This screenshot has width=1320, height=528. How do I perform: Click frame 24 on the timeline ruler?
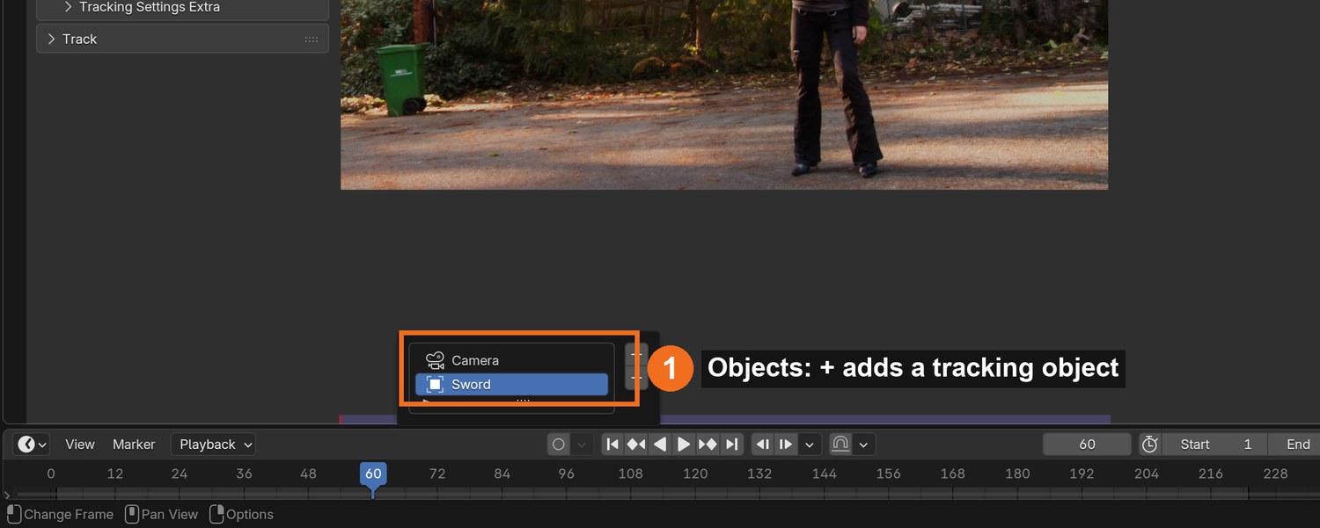180,474
